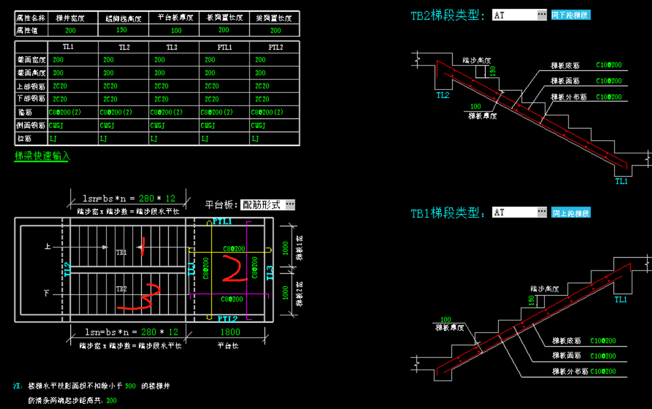Edit TB1 梯板分布筋 value C10@200
This screenshot has width=652, height=409.
(603, 371)
